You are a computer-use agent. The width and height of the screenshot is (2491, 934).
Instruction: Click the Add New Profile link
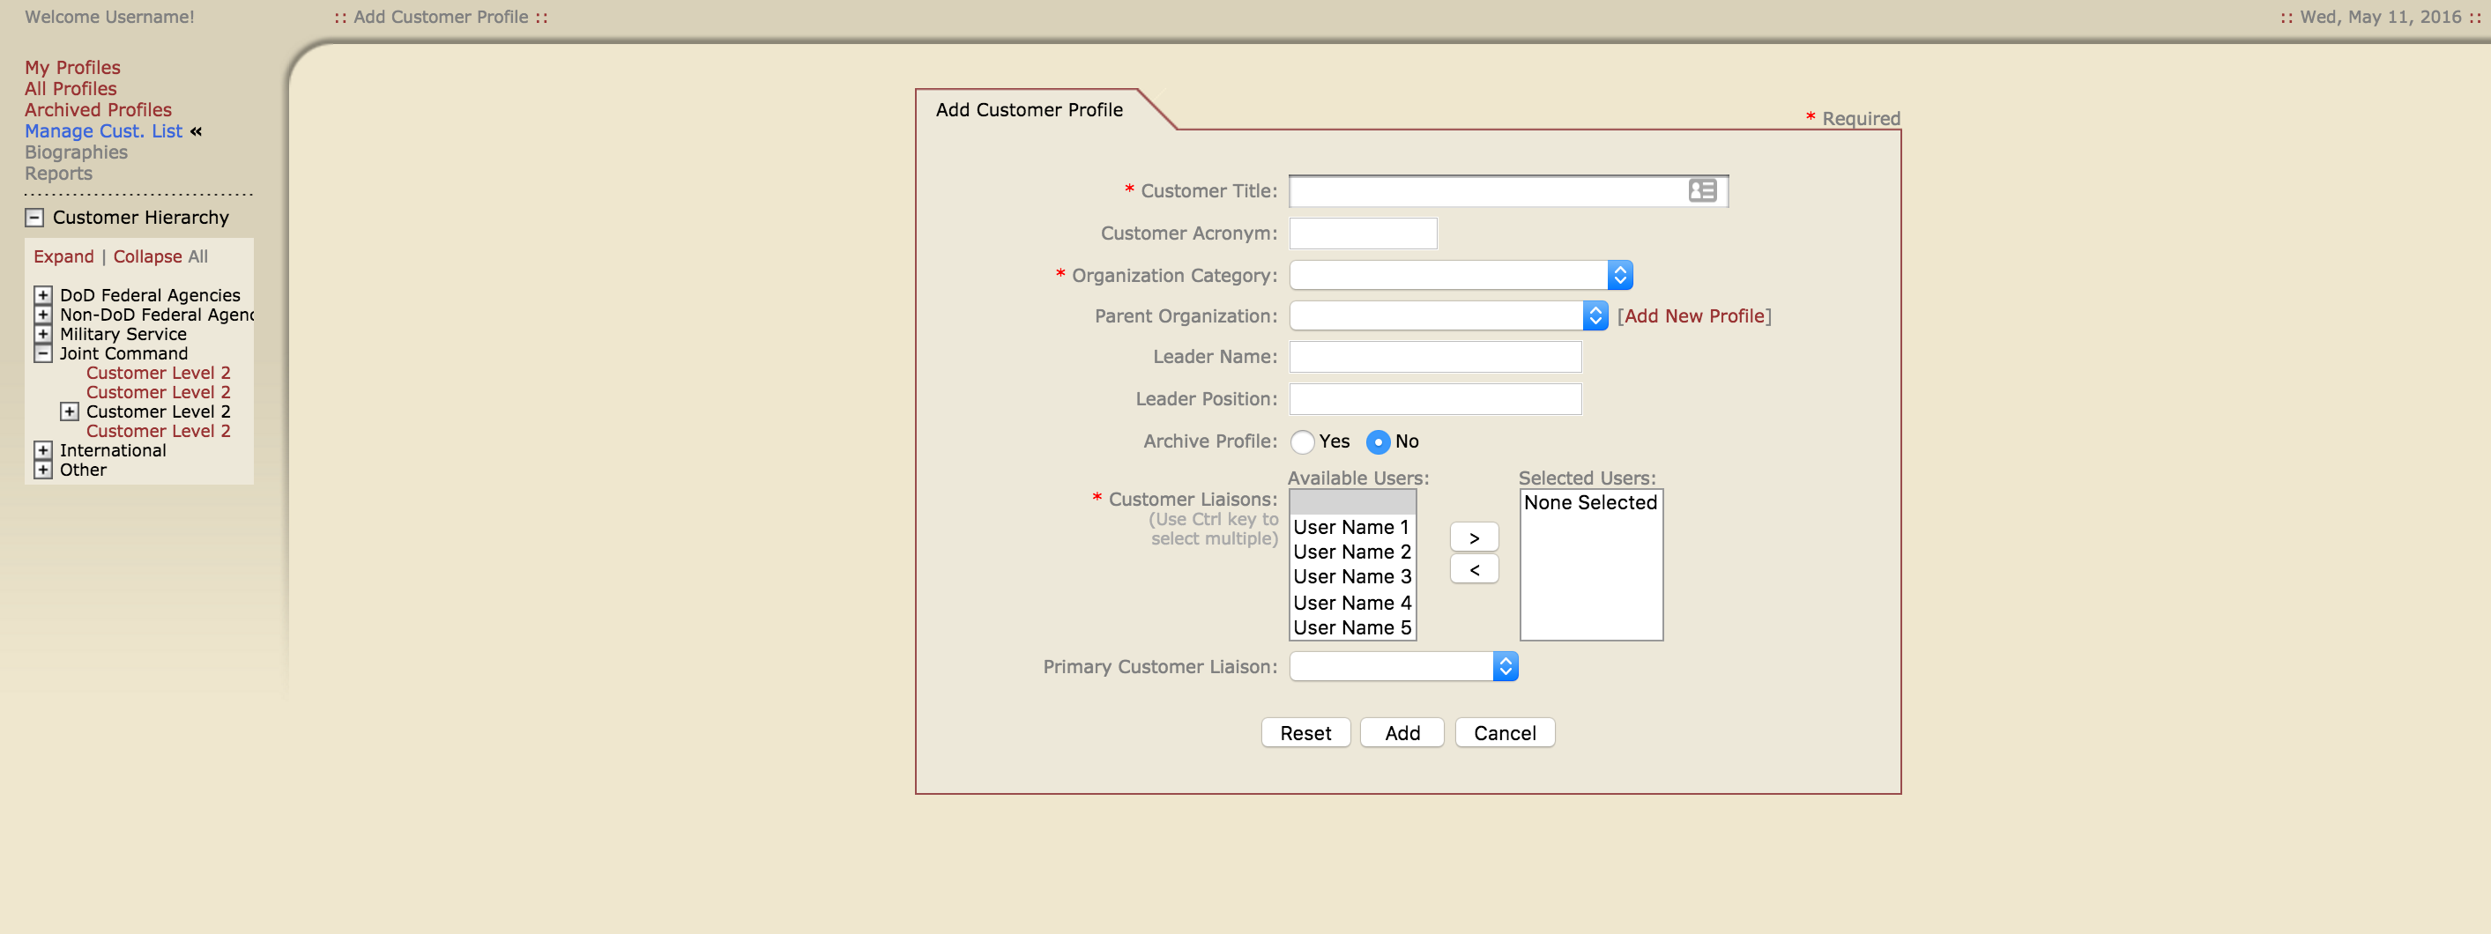click(x=1695, y=315)
